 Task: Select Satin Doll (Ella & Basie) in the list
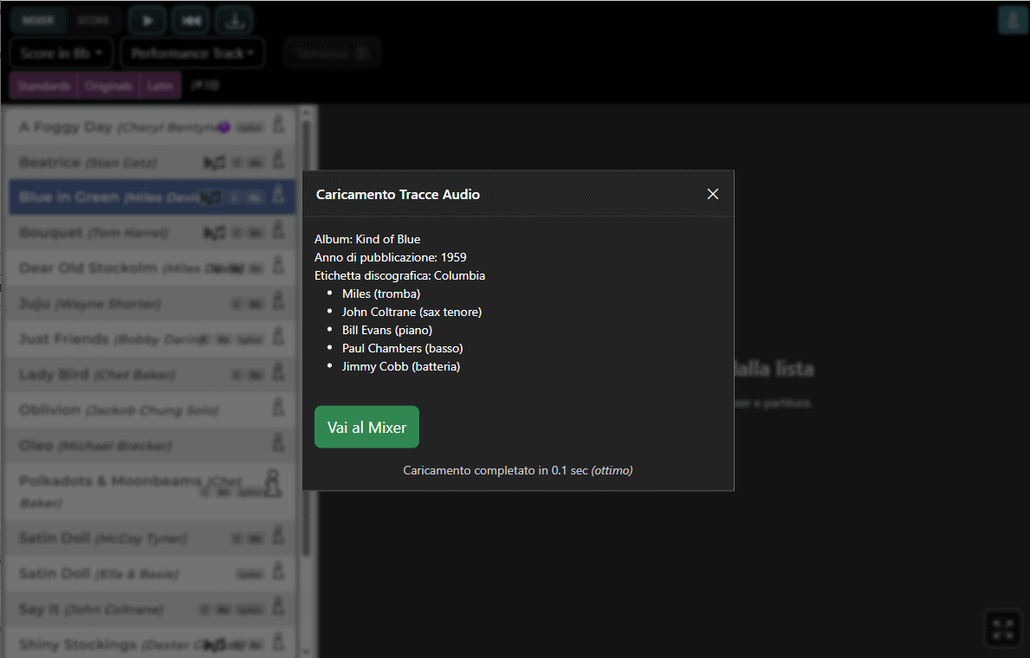point(151,573)
